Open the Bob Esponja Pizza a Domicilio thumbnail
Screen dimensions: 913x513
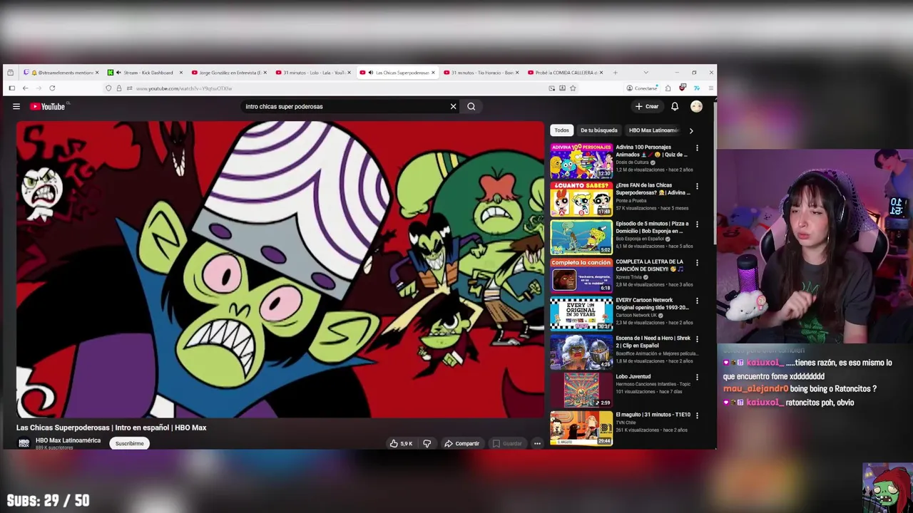[x=581, y=237]
